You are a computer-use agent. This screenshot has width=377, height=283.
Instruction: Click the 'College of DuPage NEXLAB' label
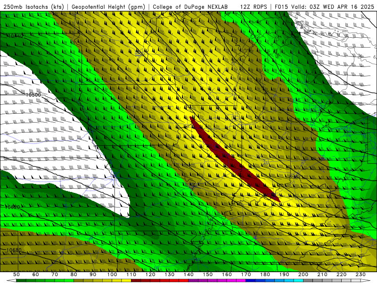pos(190,7)
